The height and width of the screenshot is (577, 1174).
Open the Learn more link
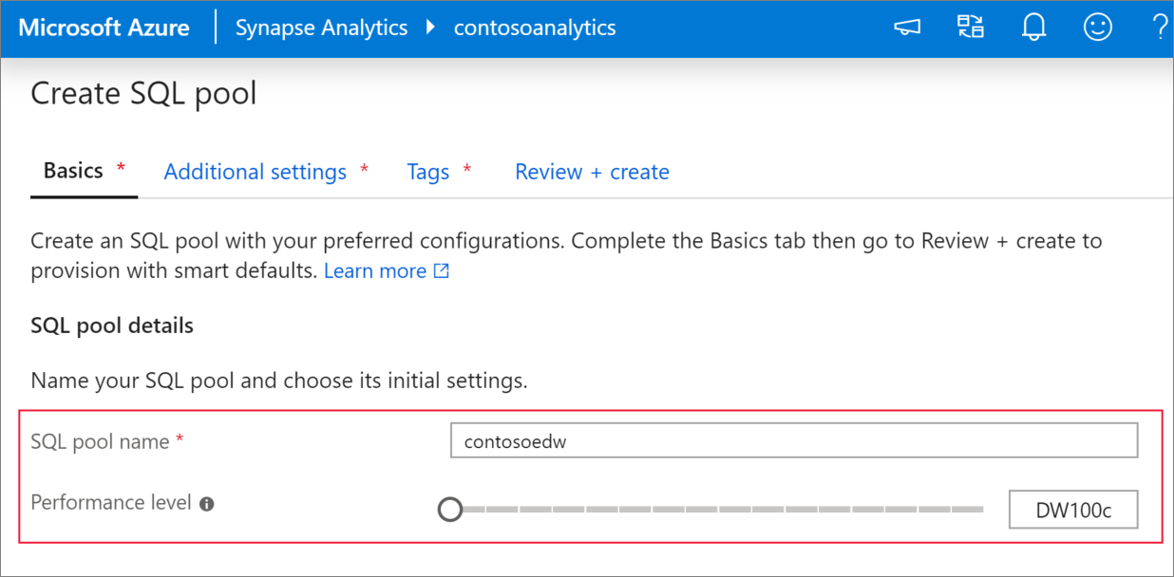374,270
